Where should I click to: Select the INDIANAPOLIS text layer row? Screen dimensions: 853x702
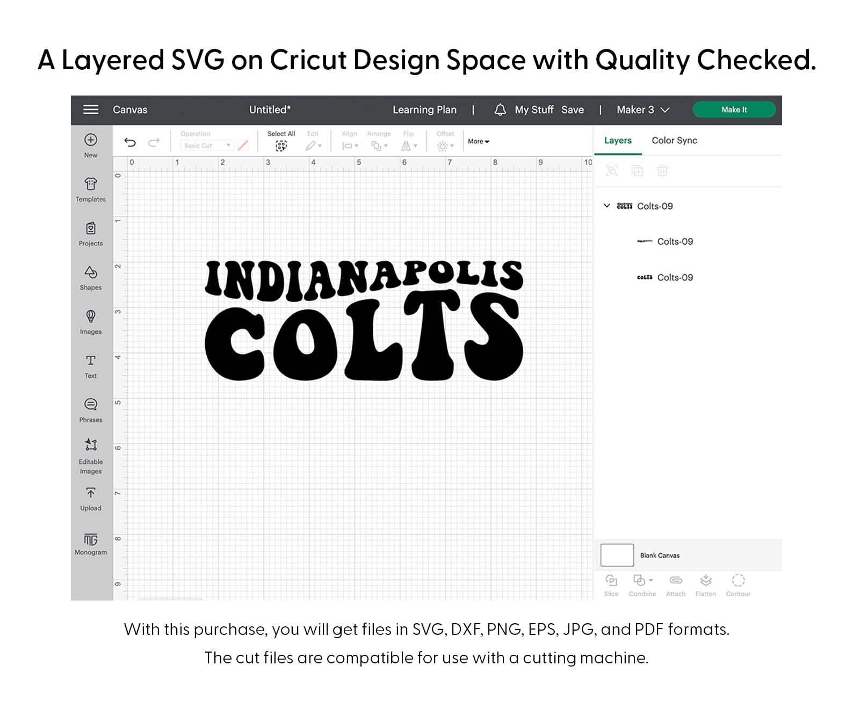[688, 242]
